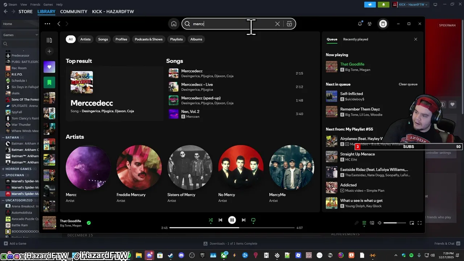The image size is (464, 261).
Task: Open the Merccedecc top result card
Action: pyautogui.click(x=114, y=93)
